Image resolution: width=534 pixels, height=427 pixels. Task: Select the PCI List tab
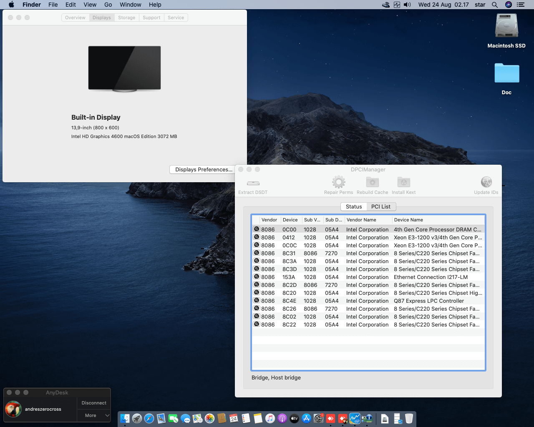tap(380, 207)
